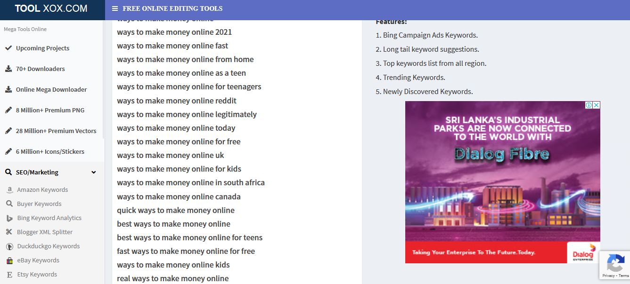630x284 pixels.
Task: Click 'ways to make money online in south africa'
Action: click(191, 182)
